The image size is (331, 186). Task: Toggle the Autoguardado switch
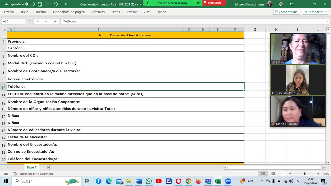30,4
